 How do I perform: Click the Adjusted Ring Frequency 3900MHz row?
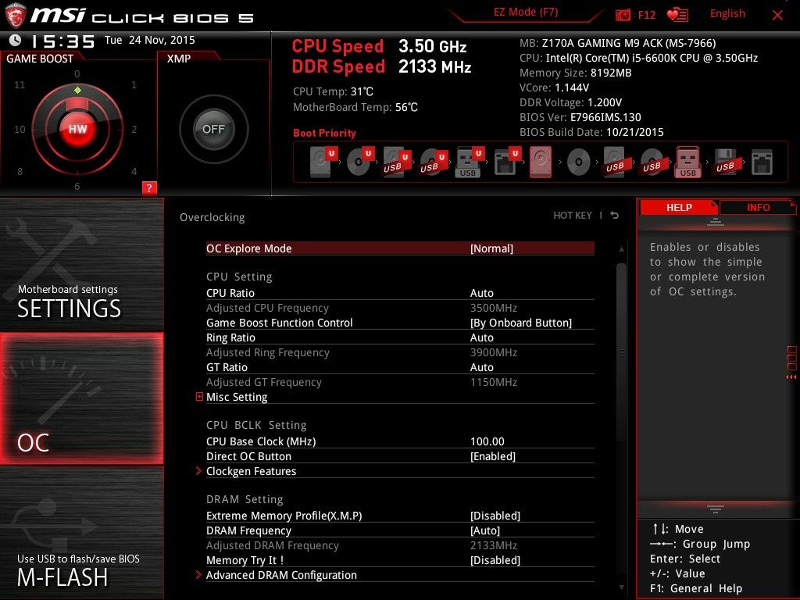click(400, 352)
